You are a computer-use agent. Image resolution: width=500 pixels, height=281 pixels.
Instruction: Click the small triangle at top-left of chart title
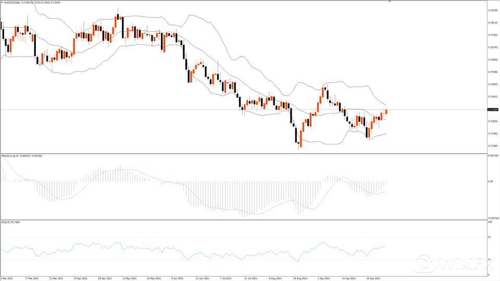2,3
